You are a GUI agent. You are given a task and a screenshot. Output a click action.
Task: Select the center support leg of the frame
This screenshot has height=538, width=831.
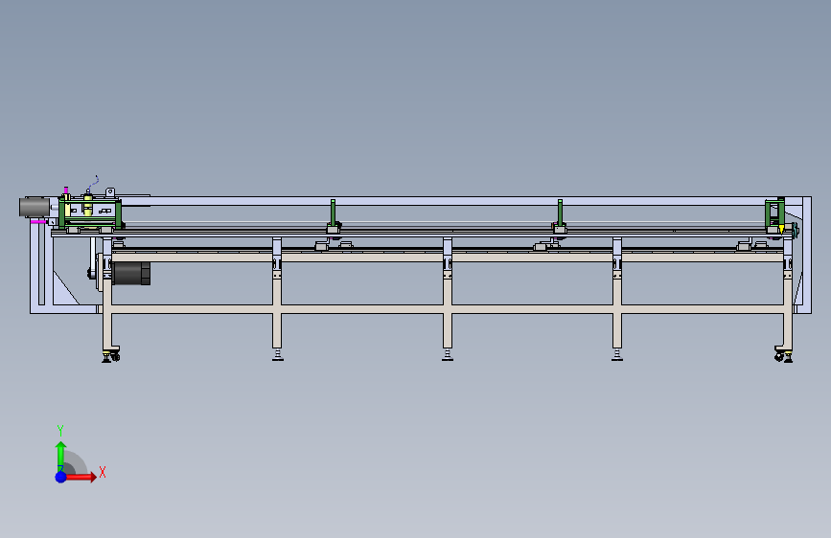[448, 301]
